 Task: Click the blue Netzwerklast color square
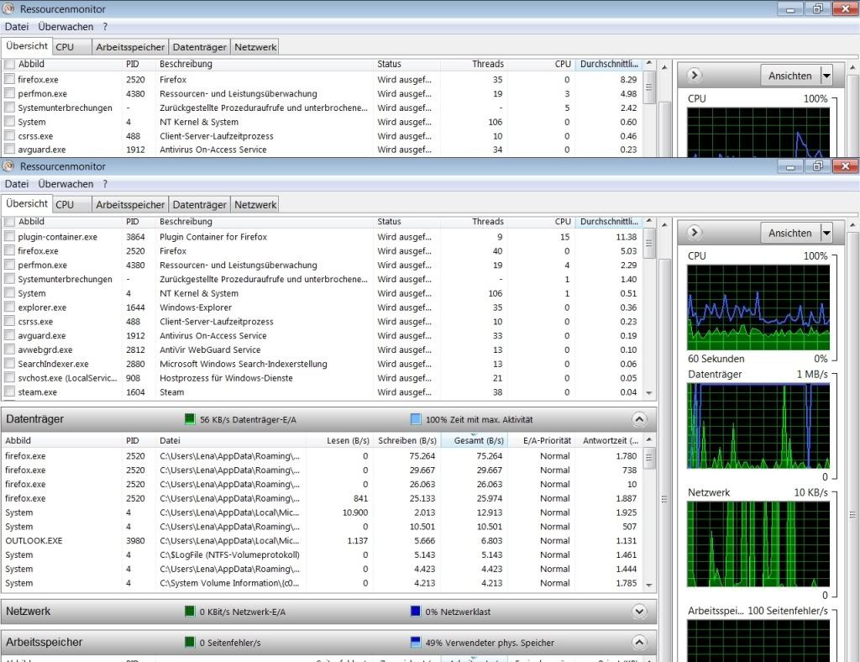416,612
